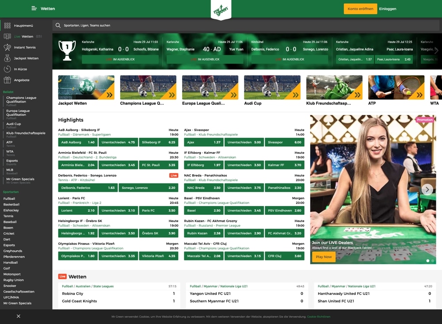Image resolution: width=442 pixels, height=324 pixels.
Task: Select Silkeborg IF odds 6.25
Action: pos(158,142)
